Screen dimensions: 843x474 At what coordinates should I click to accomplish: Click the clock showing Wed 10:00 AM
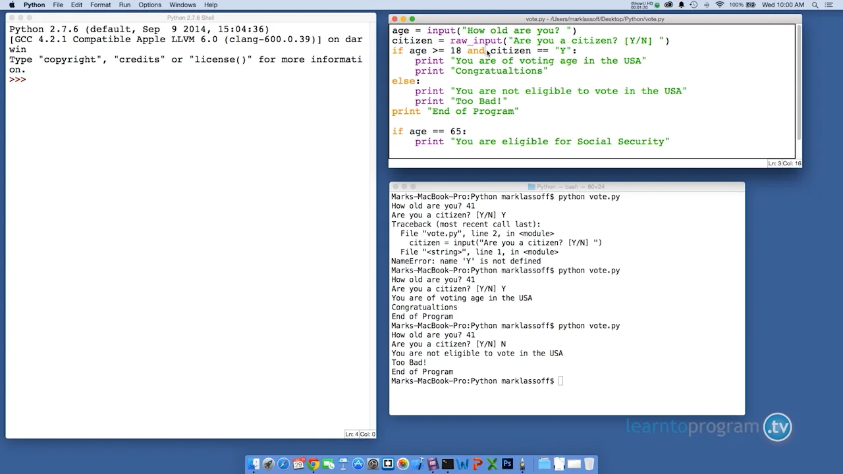783,5
